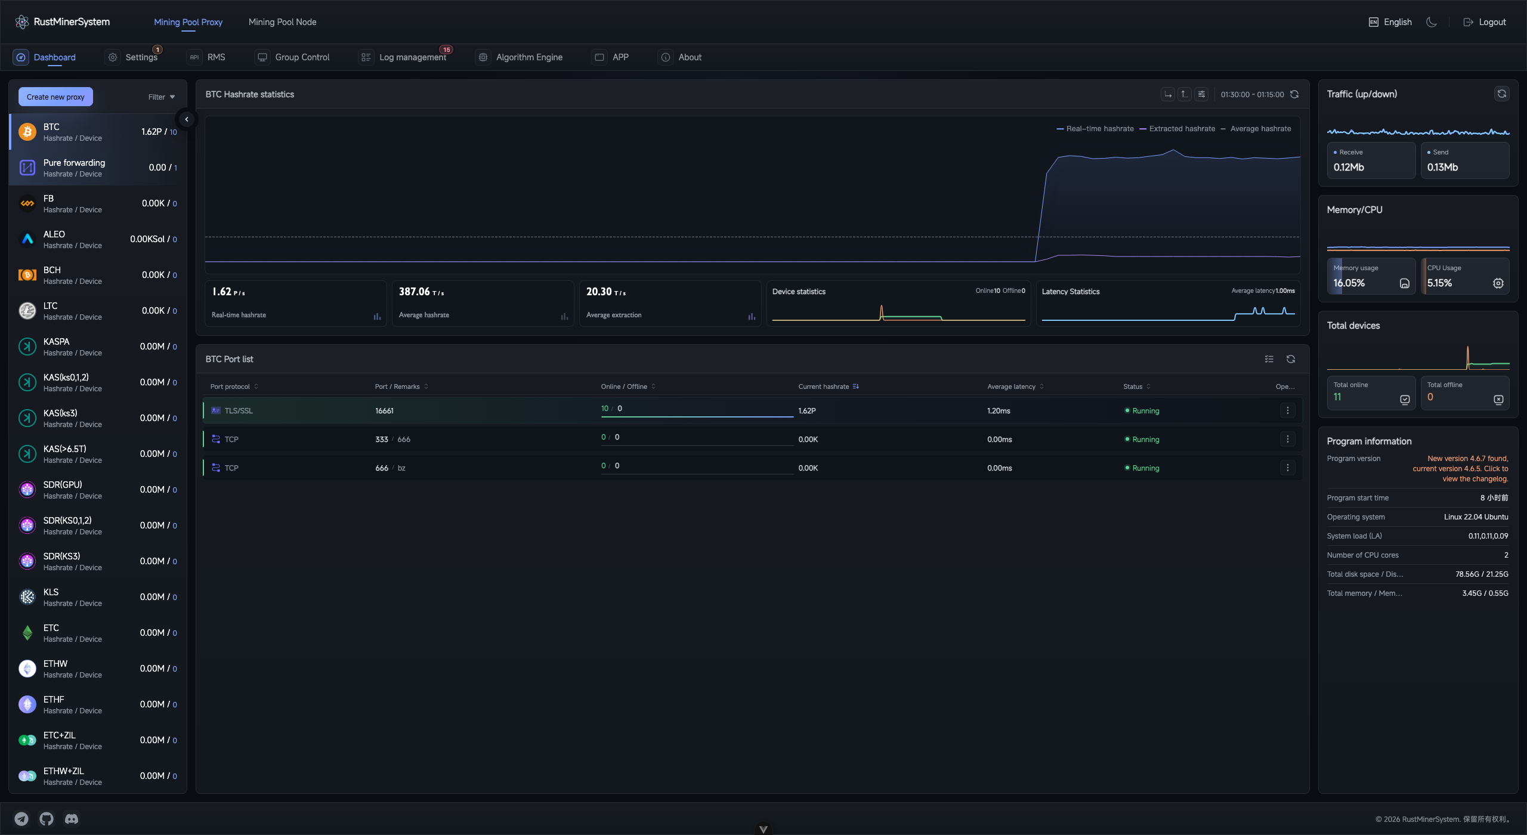
Task: Open Average hashrate bar chart icon
Action: [564, 316]
